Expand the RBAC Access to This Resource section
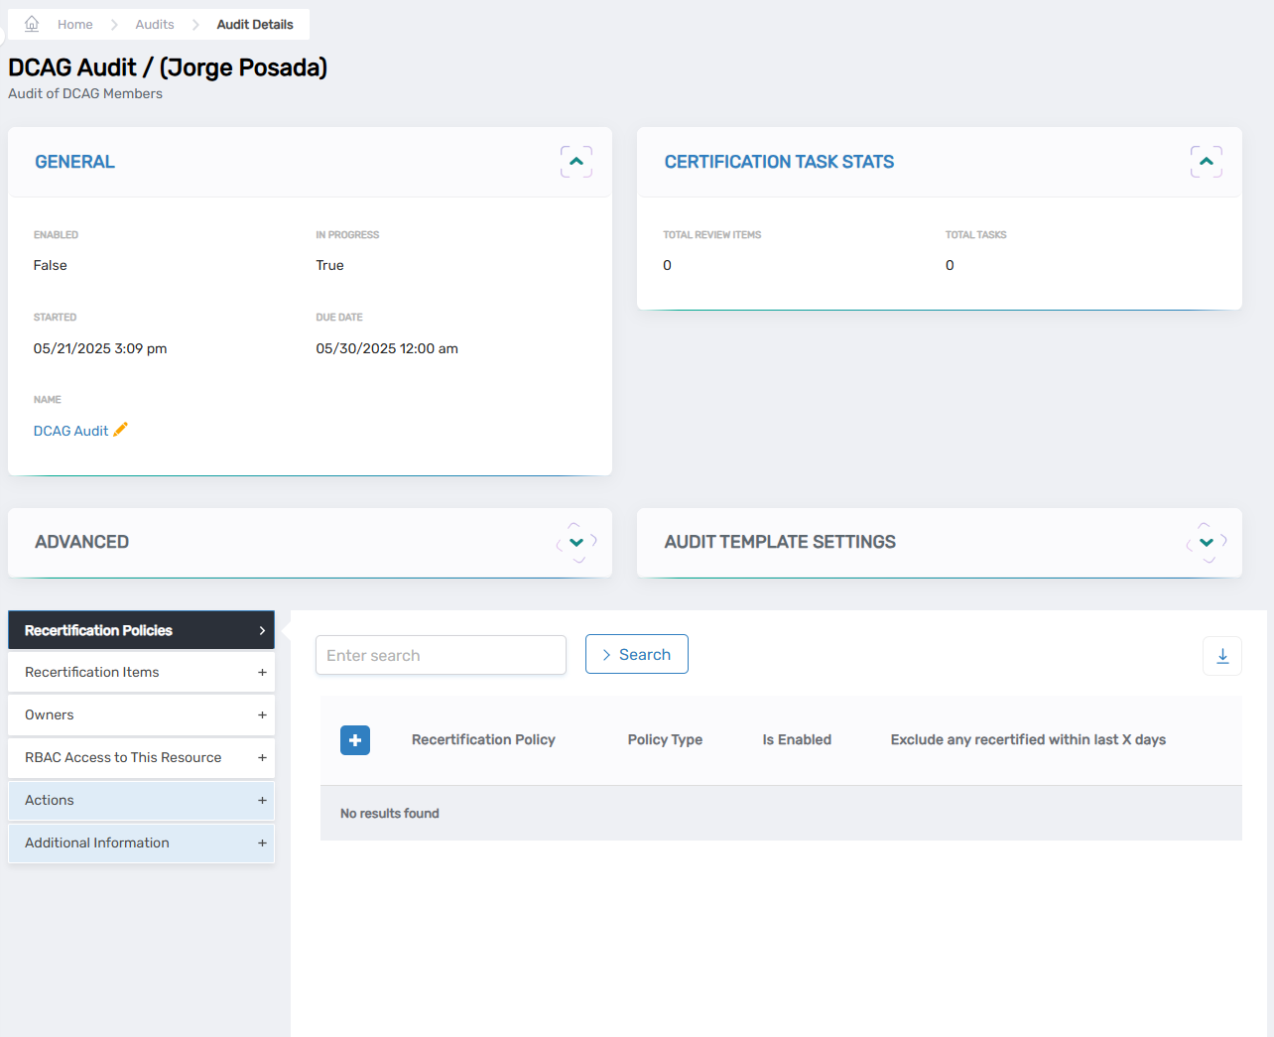This screenshot has width=1274, height=1037. click(x=263, y=757)
